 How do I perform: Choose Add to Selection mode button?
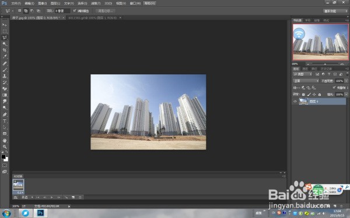pyautogui.click(x=26, y=10)
